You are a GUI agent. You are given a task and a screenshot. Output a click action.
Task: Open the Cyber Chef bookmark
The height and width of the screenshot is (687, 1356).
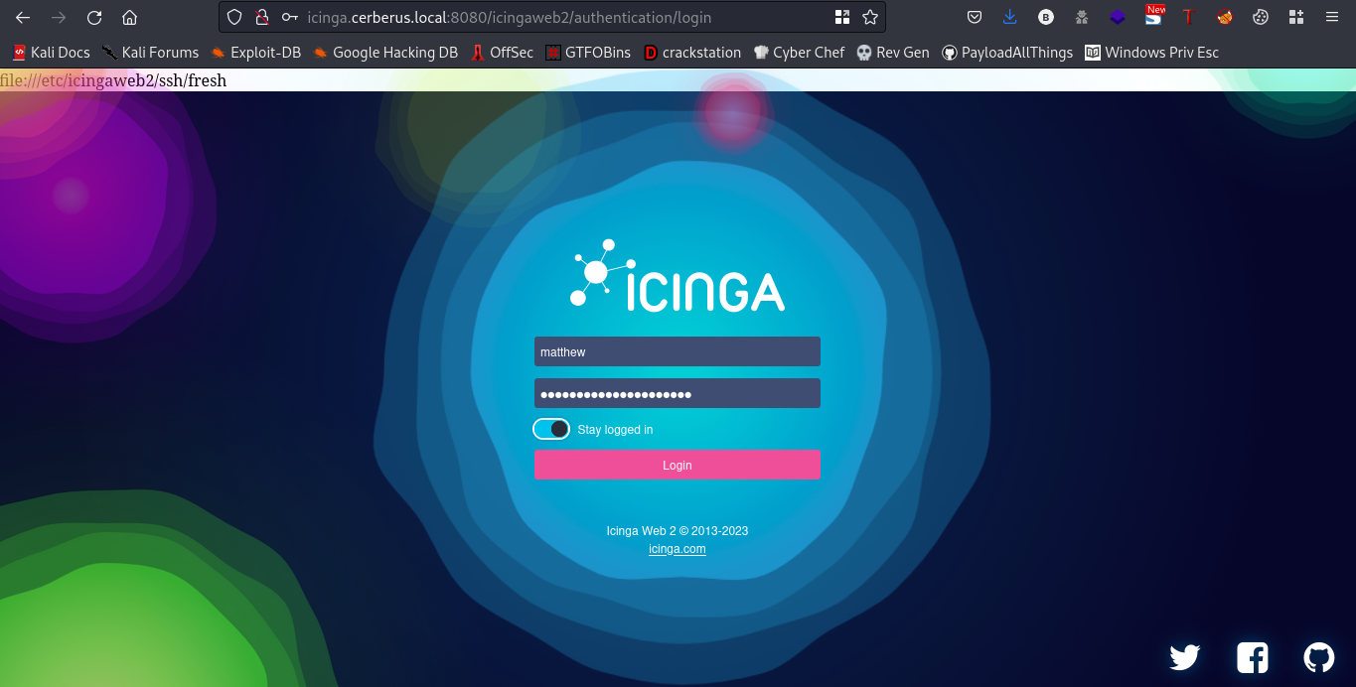(x=799, y=53)
